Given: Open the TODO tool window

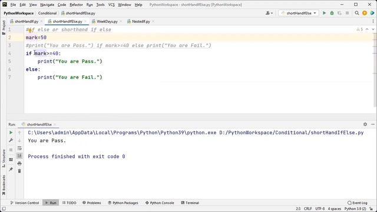Looking at the screenshot, I should pyautogui.click(x=70, y=203).
